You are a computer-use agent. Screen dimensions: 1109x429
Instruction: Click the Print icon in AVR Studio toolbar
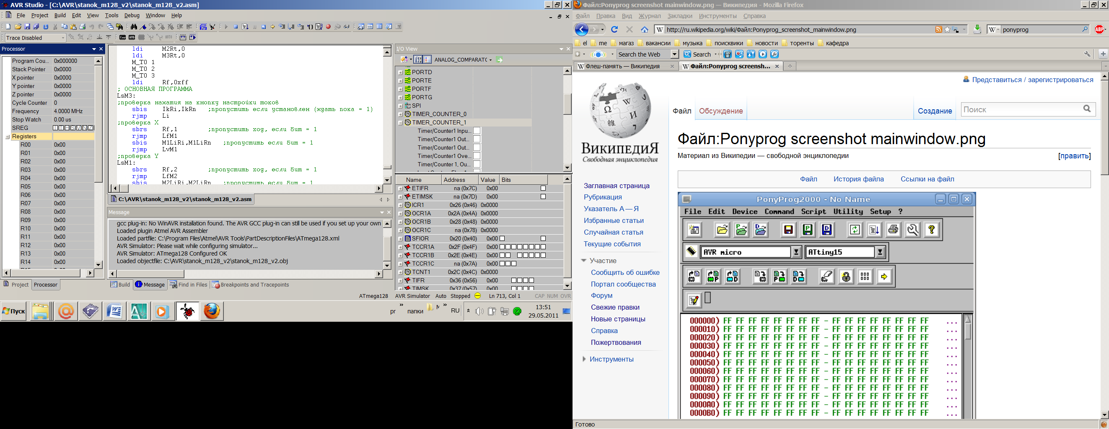[x=83, y=27]
